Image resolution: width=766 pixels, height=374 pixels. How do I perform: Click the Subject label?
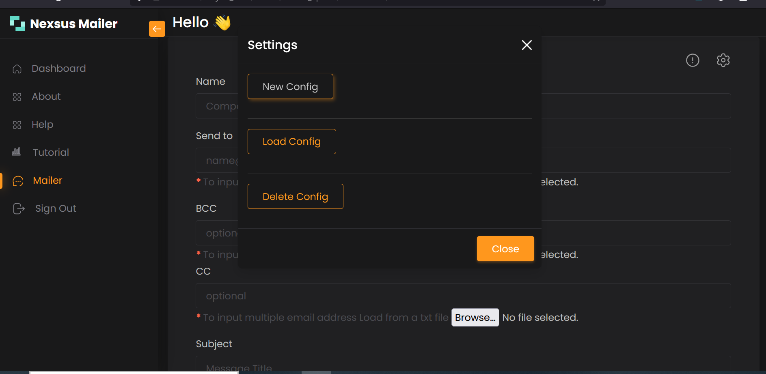pos(214,344)
